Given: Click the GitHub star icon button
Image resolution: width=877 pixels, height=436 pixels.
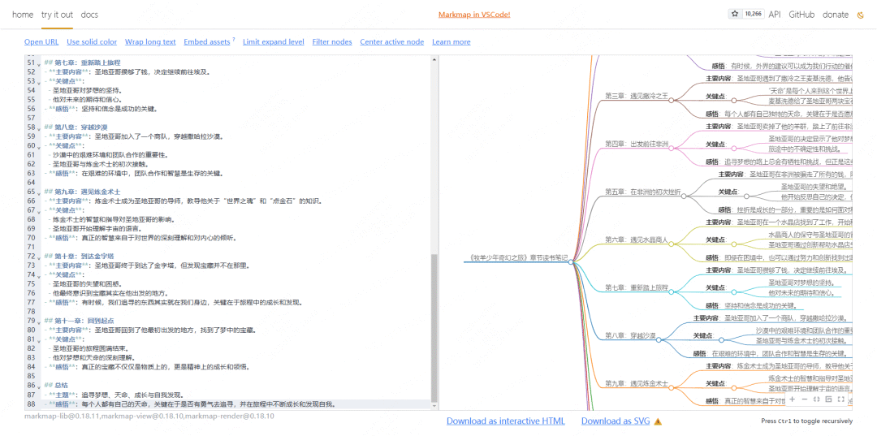Looking at the screenshot, I should coord(735,14).
